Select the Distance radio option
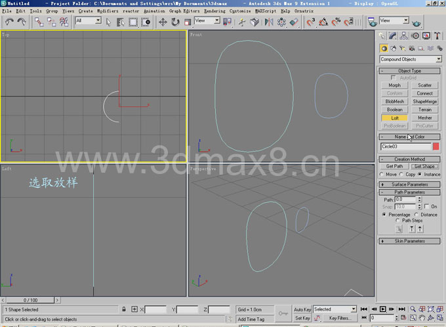The width and height of the screenshot is (446, 327). [416, 215]
